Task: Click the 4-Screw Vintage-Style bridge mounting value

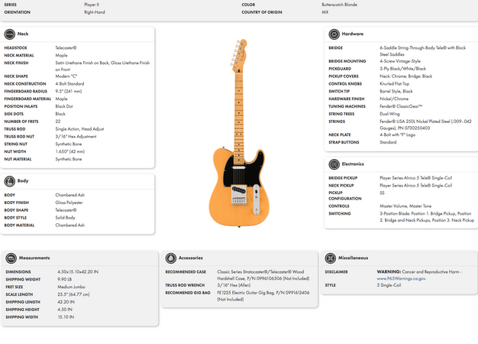Action: point(400,61)
